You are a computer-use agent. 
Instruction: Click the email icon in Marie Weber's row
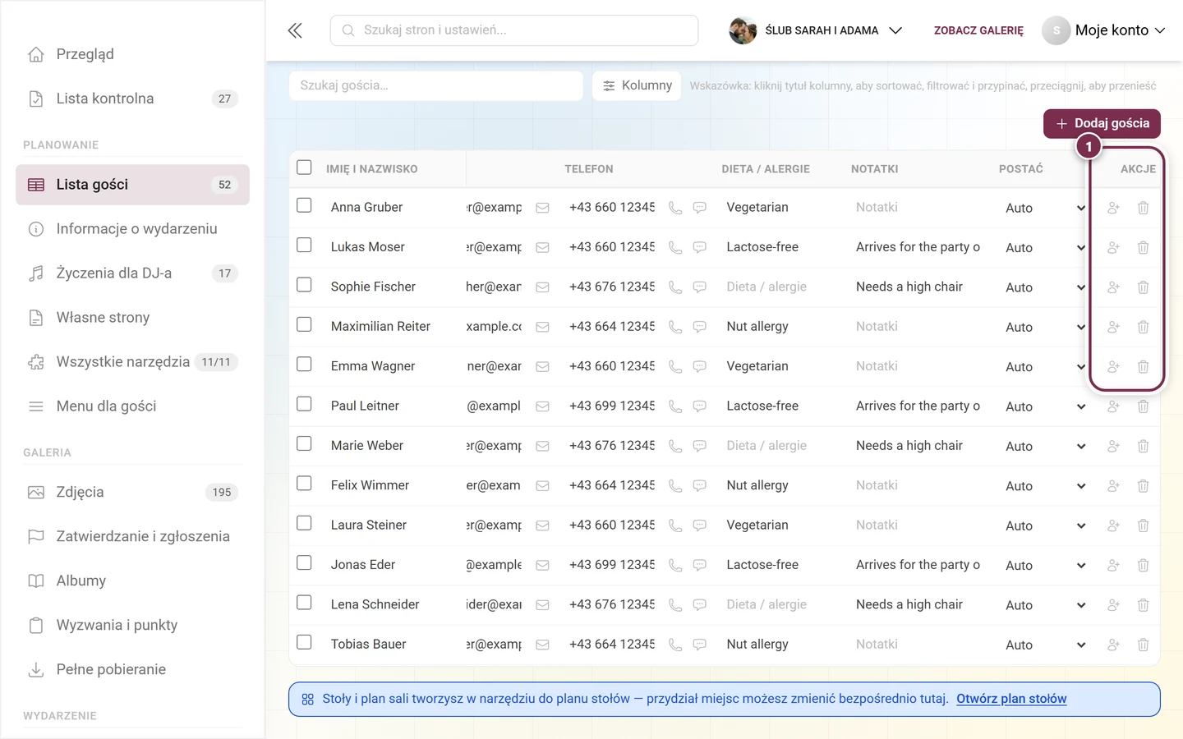pyautogui.click(x=542, y=446)
